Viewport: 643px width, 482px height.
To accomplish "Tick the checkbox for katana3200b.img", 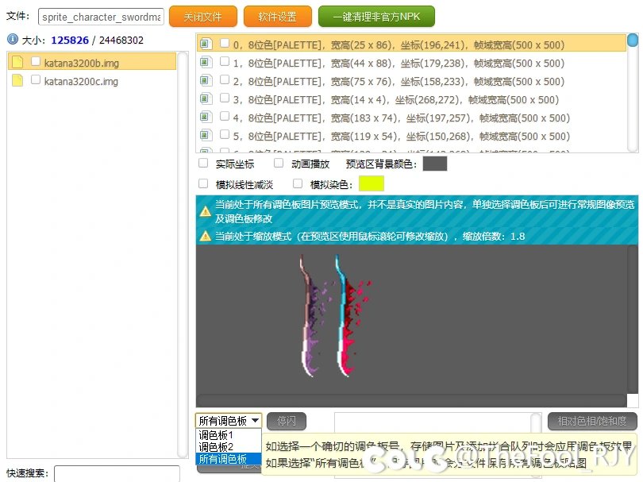I will click(36, 61).
